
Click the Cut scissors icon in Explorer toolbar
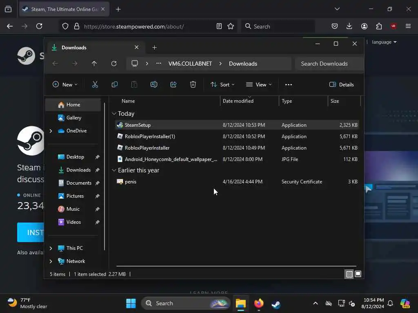(95, 85)
